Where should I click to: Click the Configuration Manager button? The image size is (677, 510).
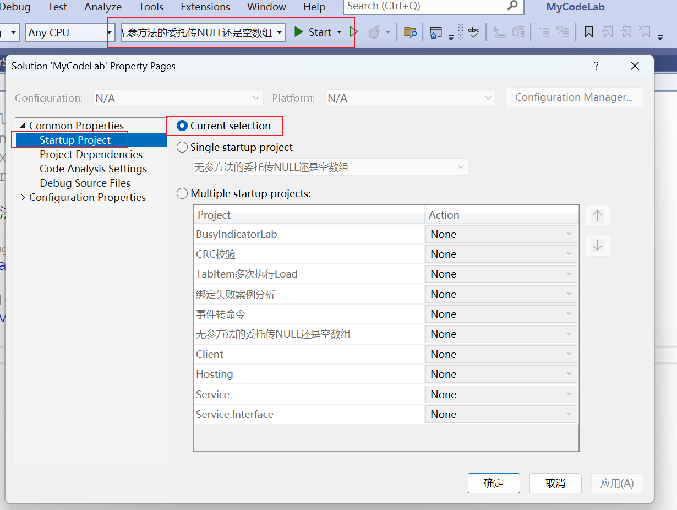574,97
